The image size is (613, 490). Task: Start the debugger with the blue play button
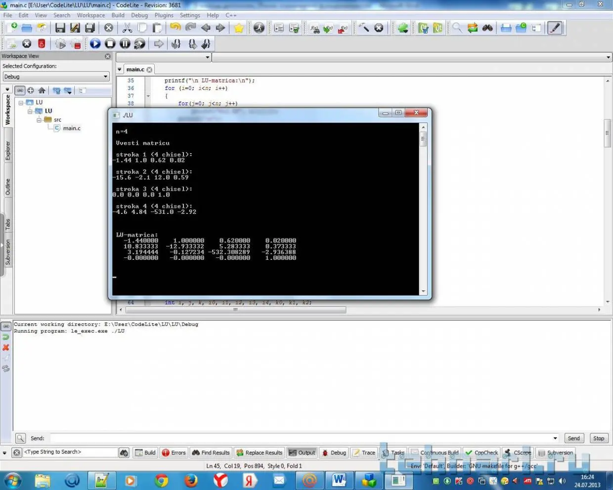point(95,44)
